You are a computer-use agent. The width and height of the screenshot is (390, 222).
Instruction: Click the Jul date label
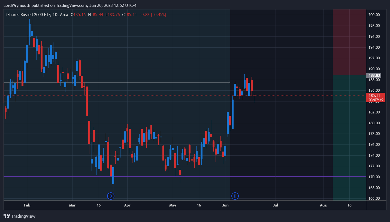point(275,205)
